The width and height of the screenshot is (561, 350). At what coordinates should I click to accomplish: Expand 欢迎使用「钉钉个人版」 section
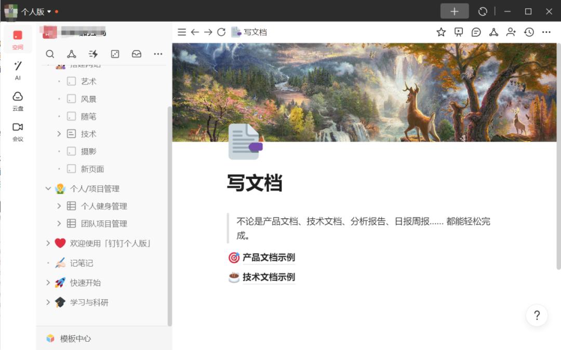click(48, 243)
